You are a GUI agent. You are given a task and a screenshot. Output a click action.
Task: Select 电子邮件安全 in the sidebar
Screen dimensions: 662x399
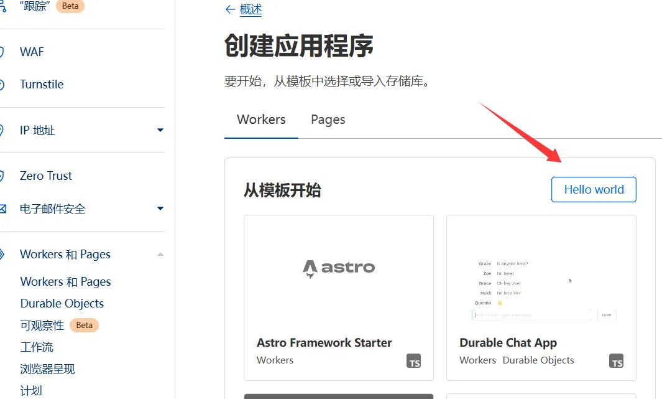[x=52, y=209]
